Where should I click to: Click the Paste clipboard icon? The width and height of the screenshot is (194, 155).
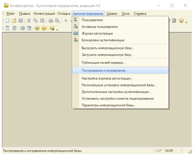point(42,21)
